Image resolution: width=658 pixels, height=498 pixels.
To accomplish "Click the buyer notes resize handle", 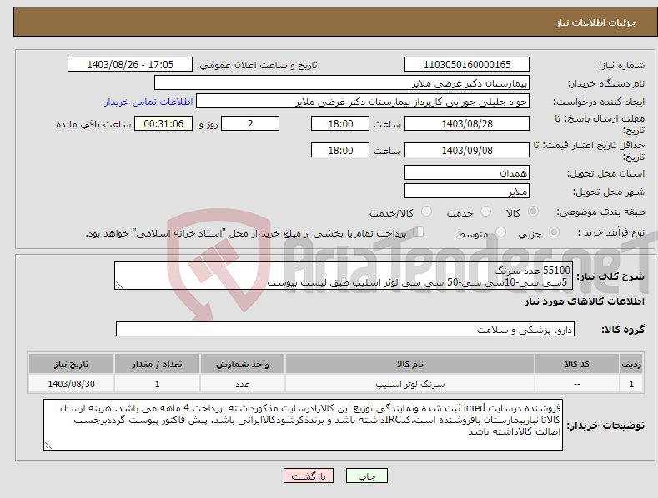I will [x=48, y=446].
